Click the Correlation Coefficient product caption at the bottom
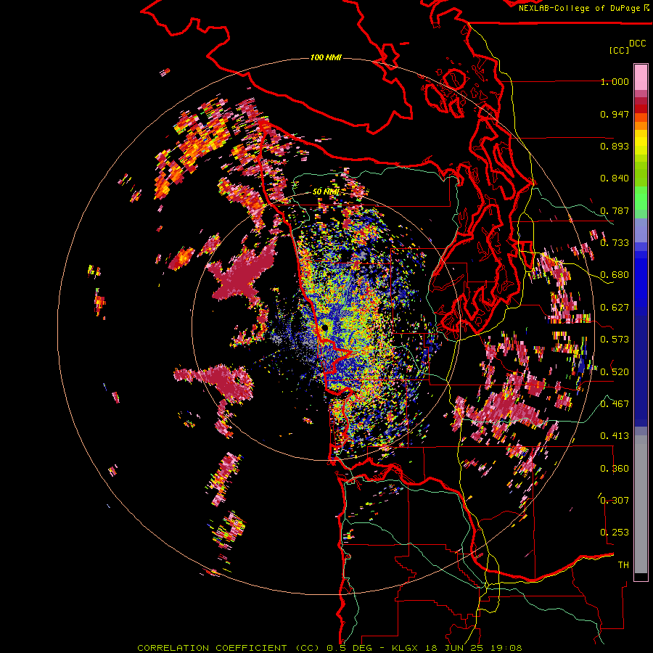This screenshot has width=653, height=653. [329, 648]
